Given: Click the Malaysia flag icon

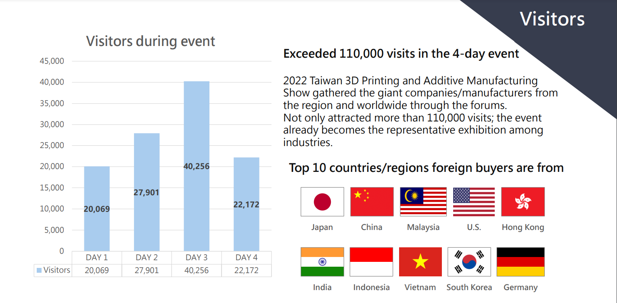Looking at the screenshot, I should click(x=423, y=202).
